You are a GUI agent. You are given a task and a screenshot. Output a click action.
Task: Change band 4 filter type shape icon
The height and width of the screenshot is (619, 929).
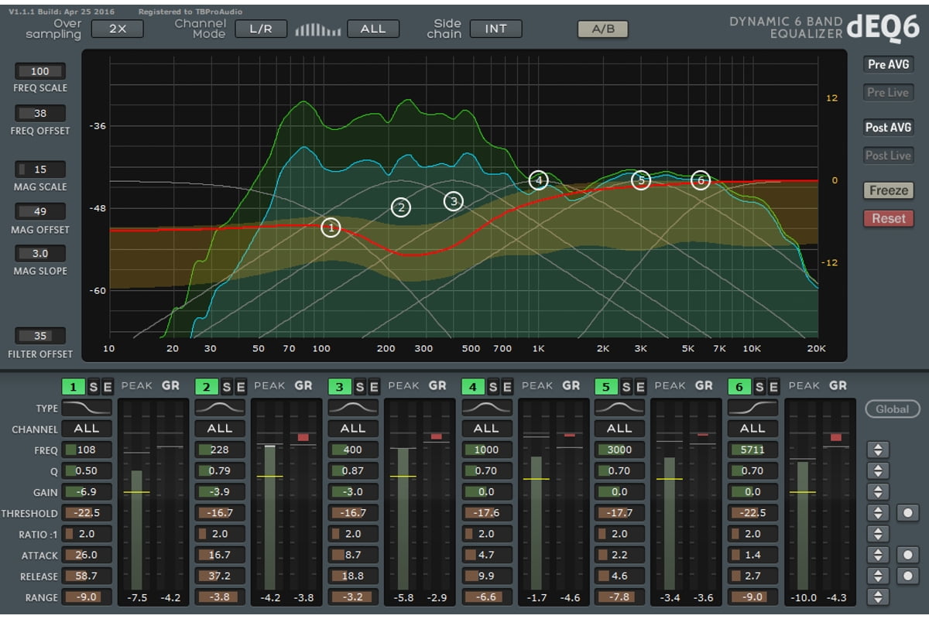[486, 408]
